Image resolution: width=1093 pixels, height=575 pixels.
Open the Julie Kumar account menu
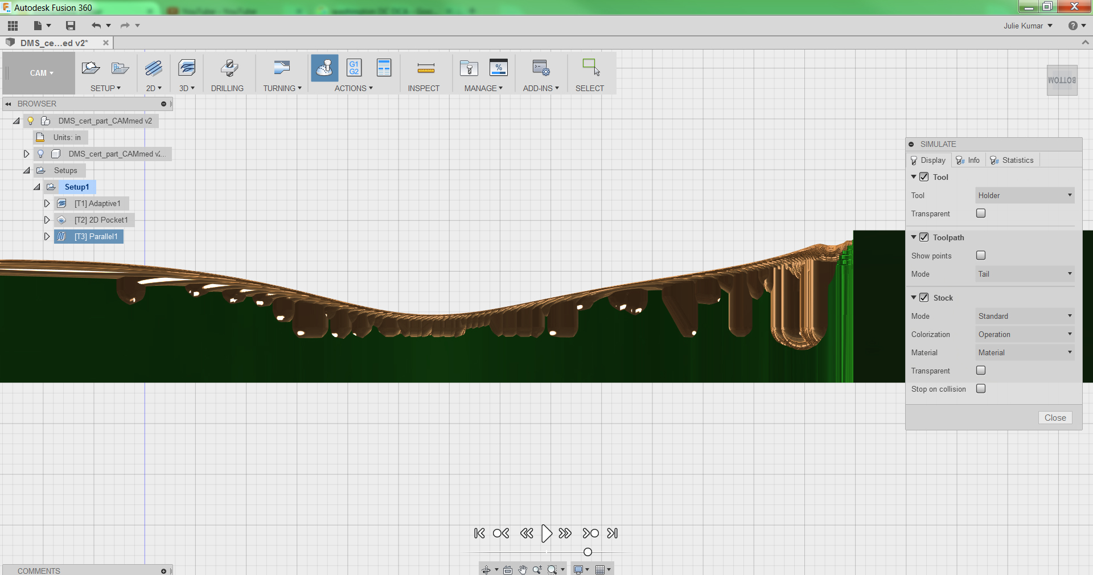tap(1028, 26)
